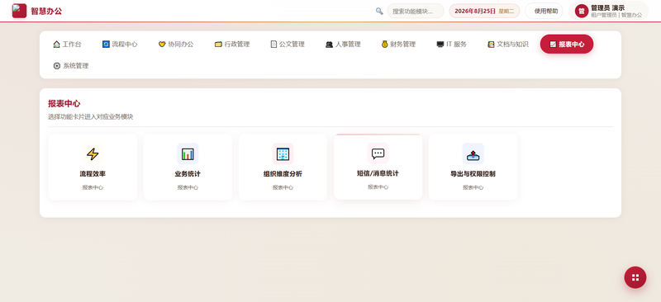This screenshot has width=661, height=302.
Task: Open the 人事管理 module
Action: pyautogui.click(x=343, y=45)
